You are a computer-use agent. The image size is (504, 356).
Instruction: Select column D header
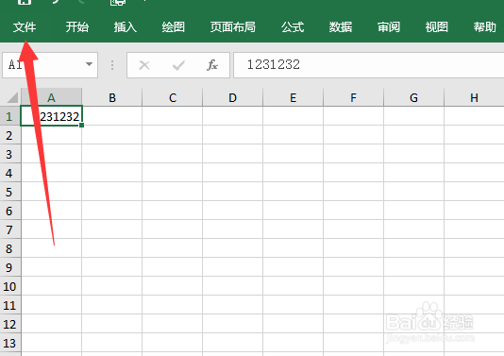pyautogui.click(x=233, y=97)
